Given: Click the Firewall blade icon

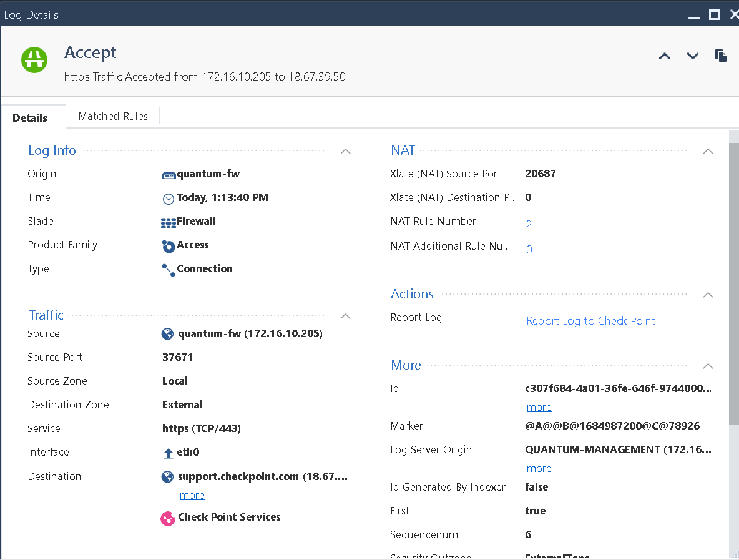Looking at the screenshot, I should [168, 220].
